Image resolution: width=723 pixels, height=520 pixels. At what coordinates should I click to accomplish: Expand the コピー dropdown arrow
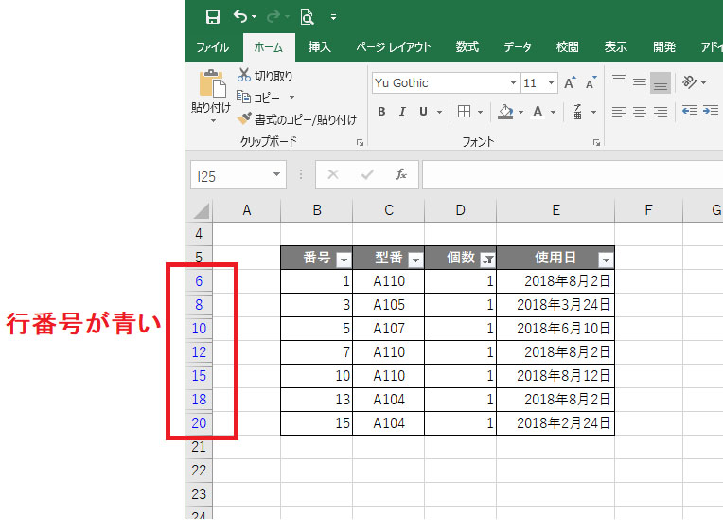coord(291,98)
